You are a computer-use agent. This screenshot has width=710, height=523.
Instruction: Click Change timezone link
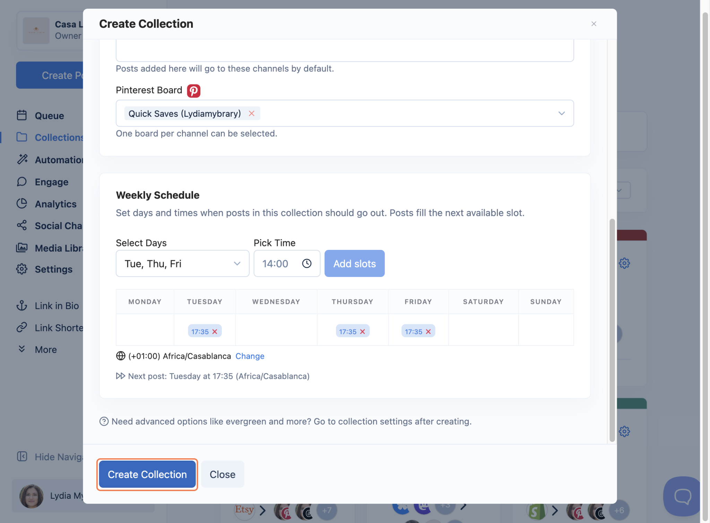tap(250, 356)
